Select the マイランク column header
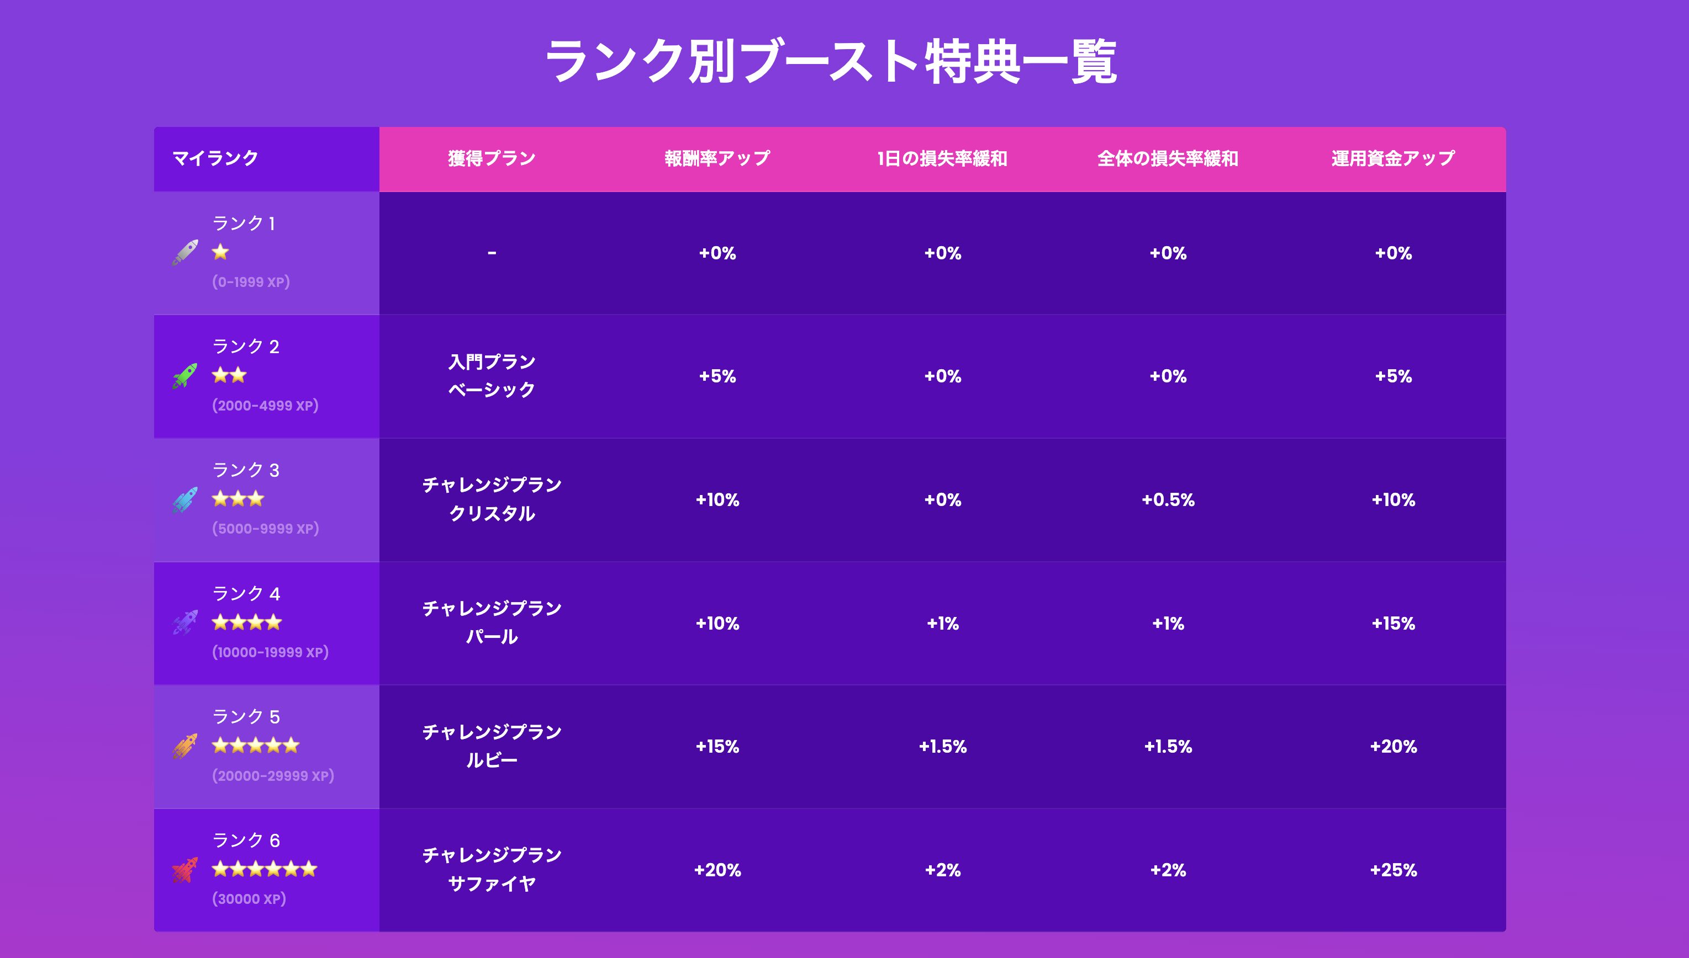 [215, 158]
